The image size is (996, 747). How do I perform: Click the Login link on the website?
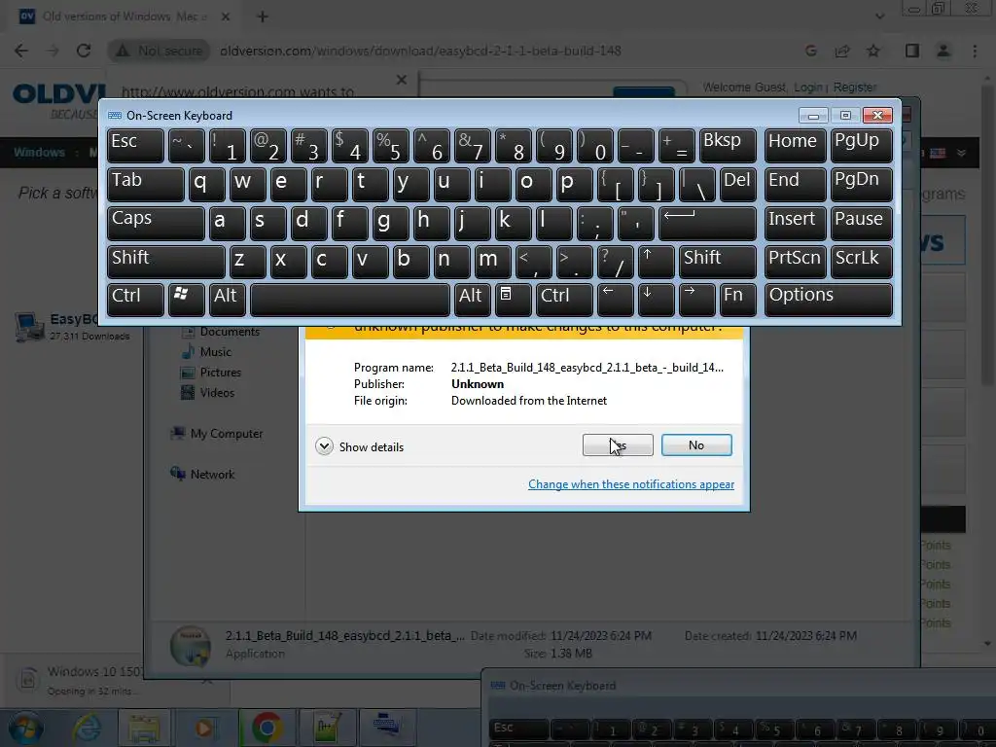pos(807,87)
